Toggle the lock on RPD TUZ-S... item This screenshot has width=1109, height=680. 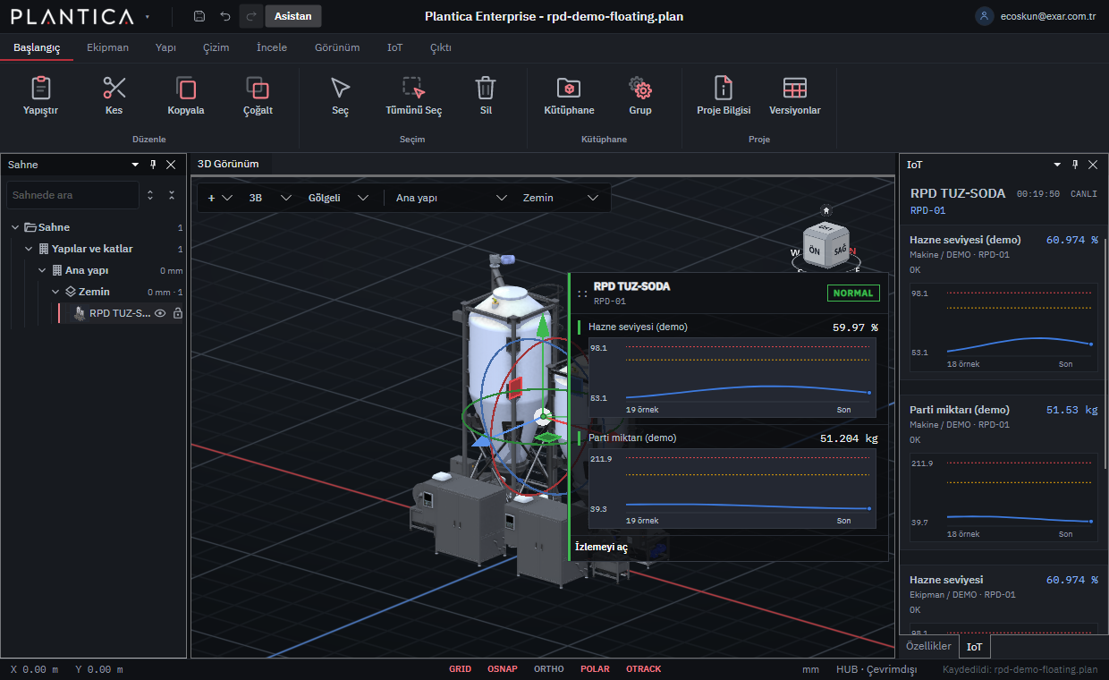pos(177,313)
